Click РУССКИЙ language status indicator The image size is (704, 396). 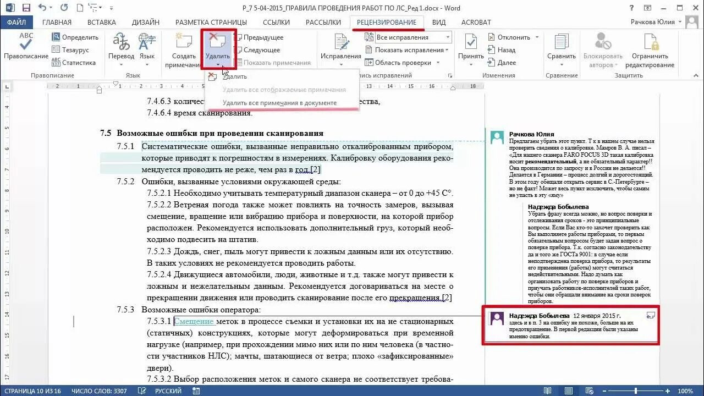(x=168, y=391)
